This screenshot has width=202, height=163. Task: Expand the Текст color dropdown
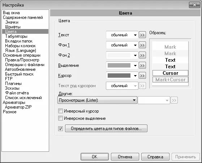point(122,35)
